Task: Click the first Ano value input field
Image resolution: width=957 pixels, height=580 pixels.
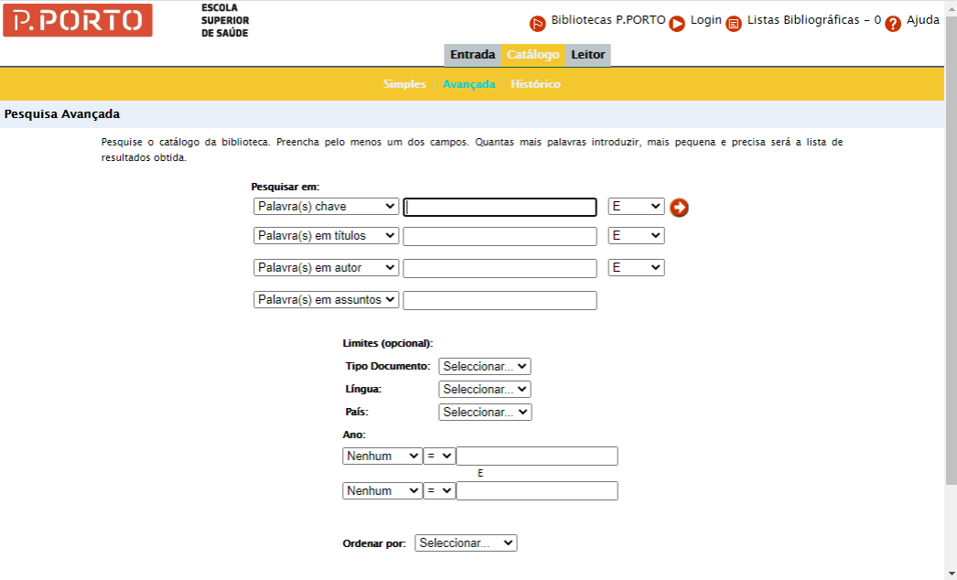Action: tap(537, 456)
